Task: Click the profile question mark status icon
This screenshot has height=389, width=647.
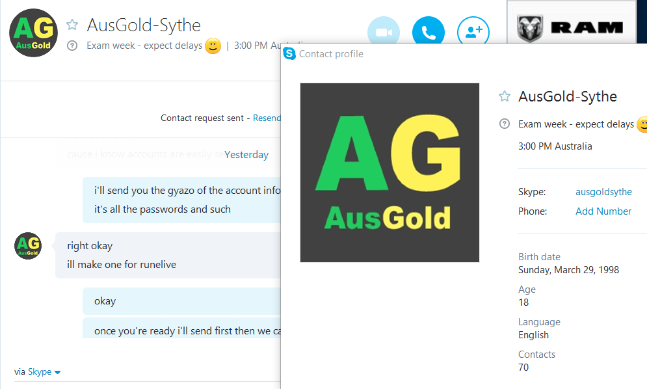Action: pyautogui.click(x=504, y=124)
